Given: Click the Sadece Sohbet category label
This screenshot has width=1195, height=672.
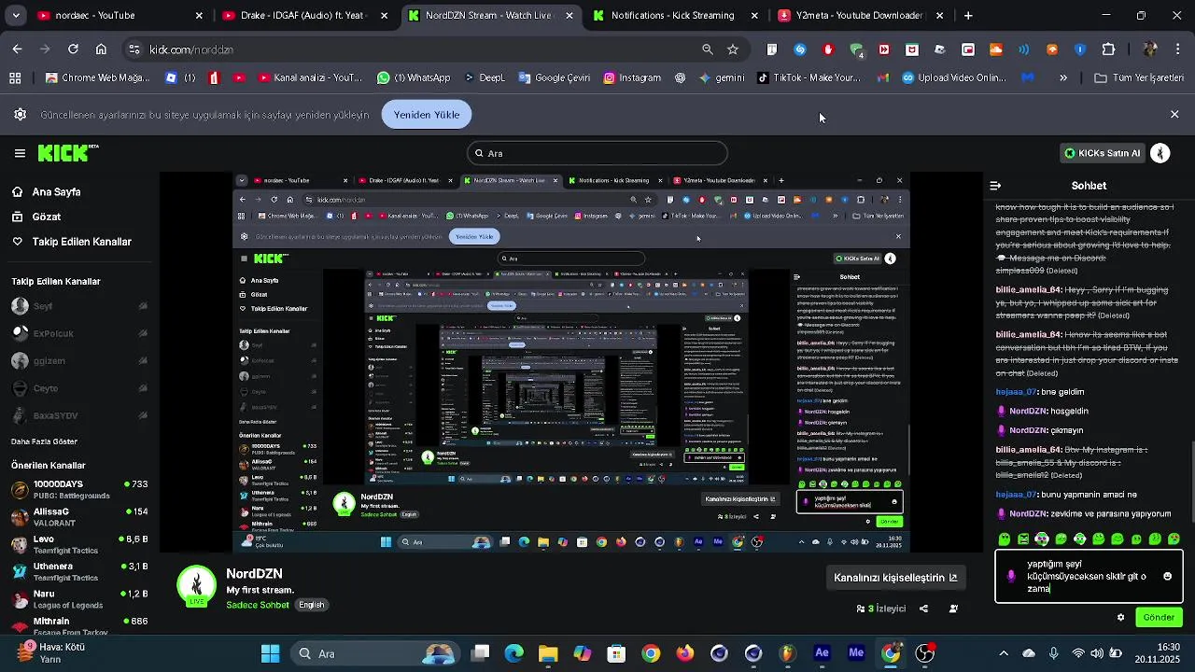Looking at the screenshot, I should pyautogui.click(x=258, y=605).
